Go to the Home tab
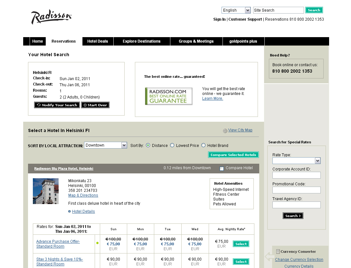This screenshot has width=351, height=268. coord(38,41)
